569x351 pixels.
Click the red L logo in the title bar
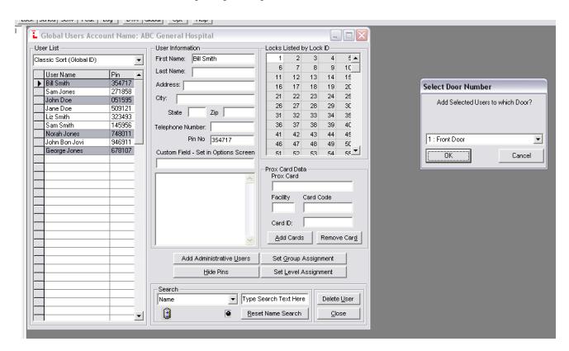point(35,35)
